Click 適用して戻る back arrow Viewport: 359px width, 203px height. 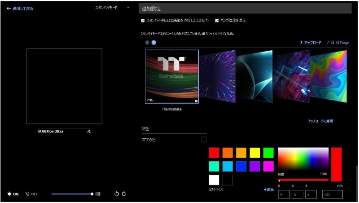click(20, 9)
